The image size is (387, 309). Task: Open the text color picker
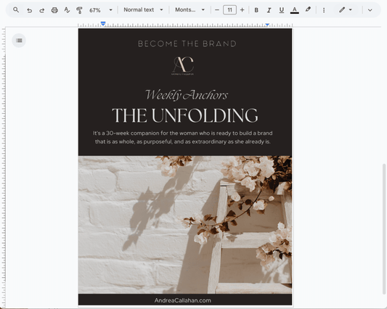point(295,10)
